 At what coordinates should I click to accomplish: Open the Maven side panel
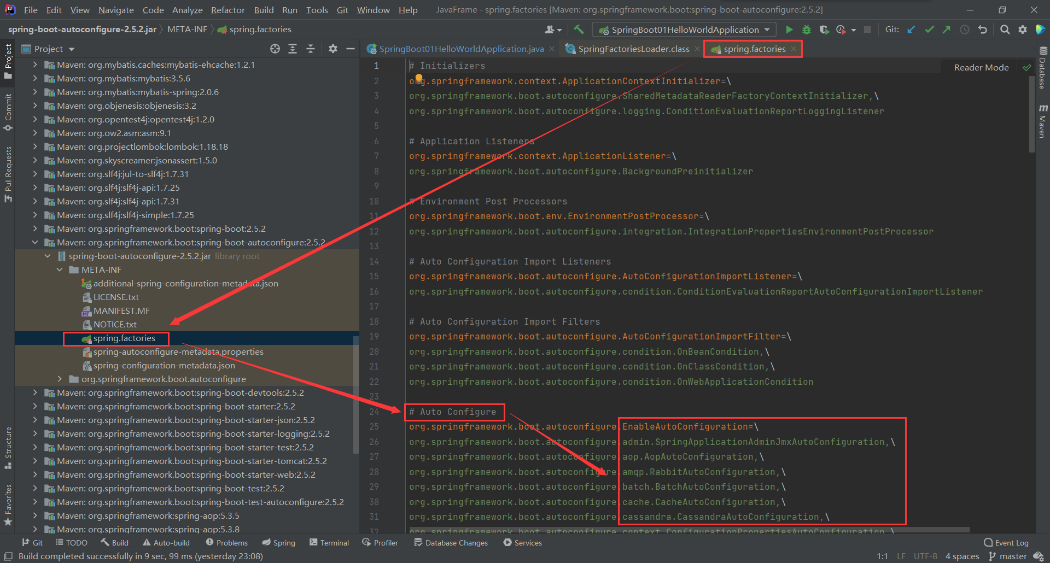click(1042, 121)
